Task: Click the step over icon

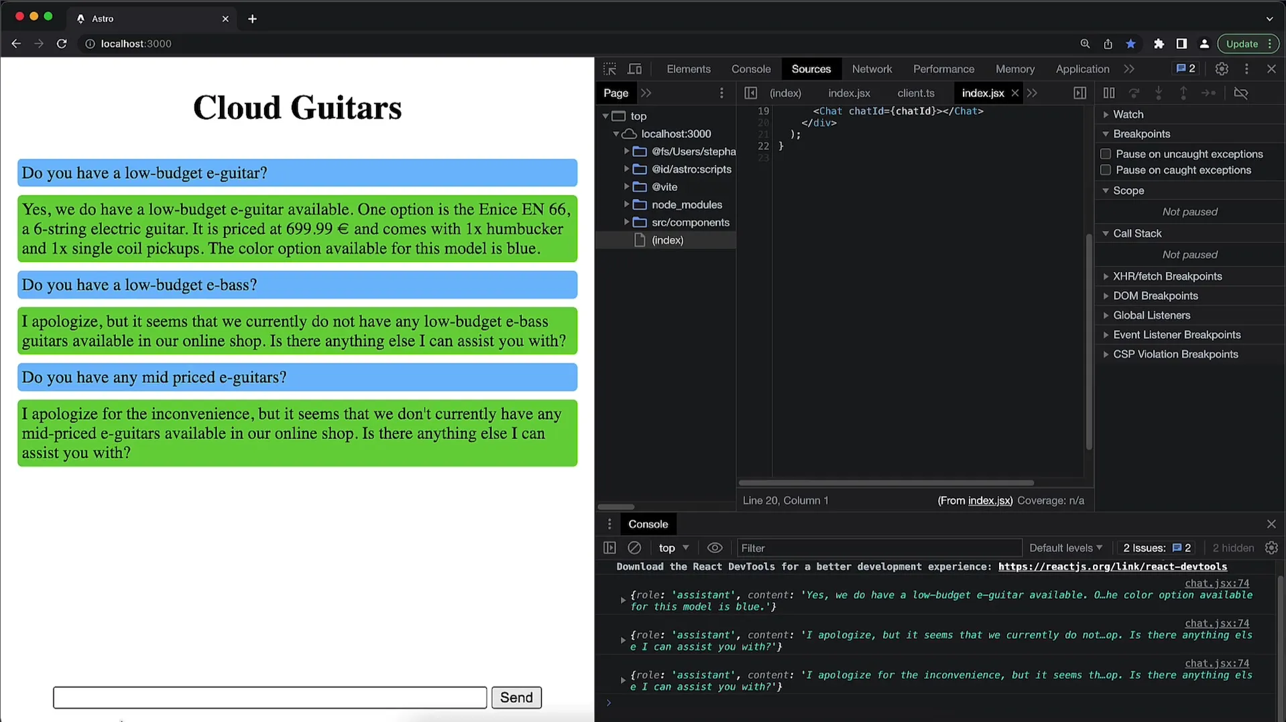Action: tap(1134, 93)
